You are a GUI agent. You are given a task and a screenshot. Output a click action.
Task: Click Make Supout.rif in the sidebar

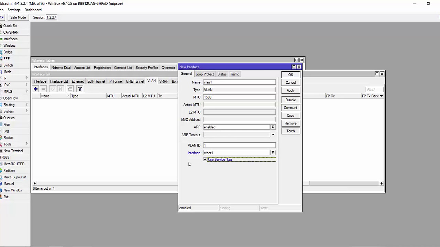pyautogui.click(x=14, y=177)
